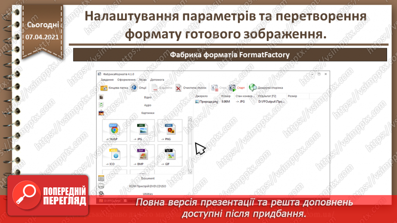Click the format list scrollbar thumb
This screenshot has width=397, height=223.
pyautogui.click(x=190, y=133)
